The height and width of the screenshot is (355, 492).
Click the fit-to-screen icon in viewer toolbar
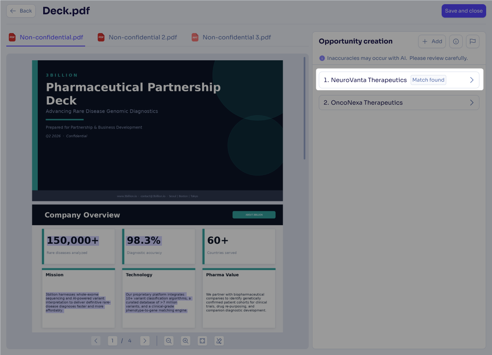203,341
